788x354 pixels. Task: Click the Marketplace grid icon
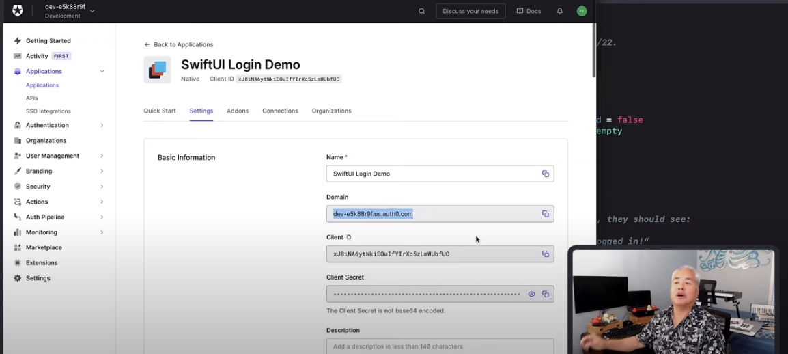(x=18, y=248)
